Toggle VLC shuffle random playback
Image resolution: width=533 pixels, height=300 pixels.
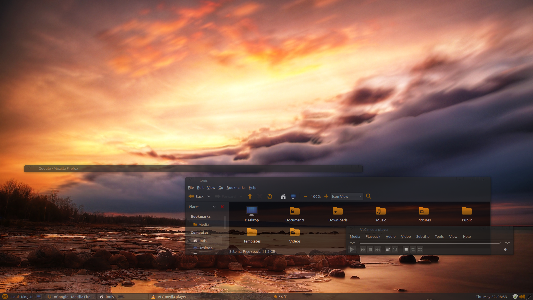[420, 249]
